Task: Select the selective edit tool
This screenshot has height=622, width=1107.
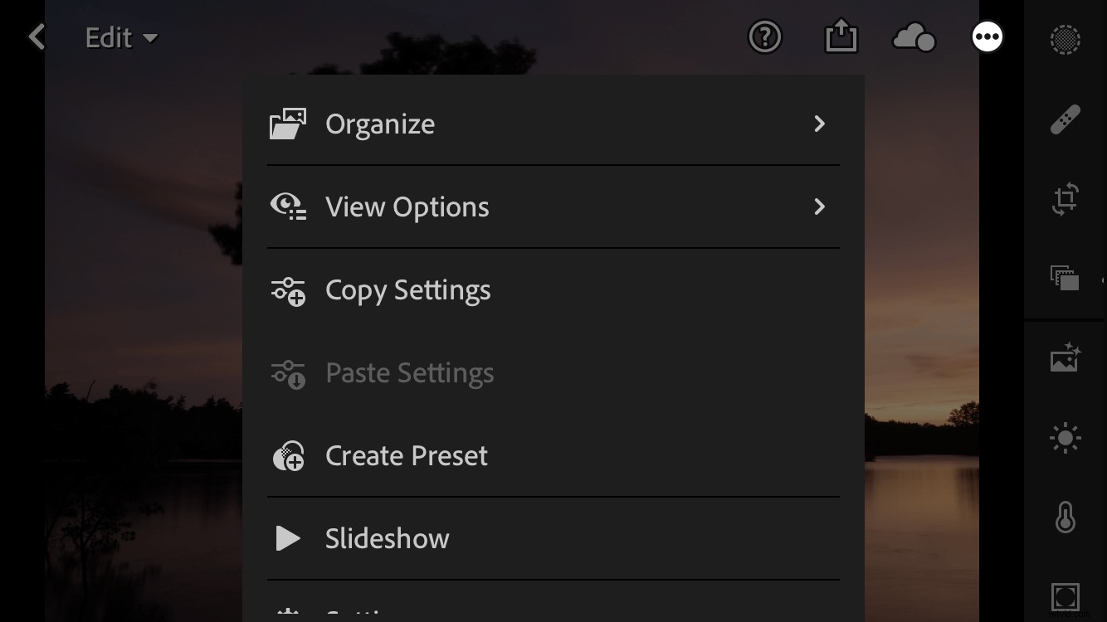Action: pyautogui.click(x=1066, y=39)
